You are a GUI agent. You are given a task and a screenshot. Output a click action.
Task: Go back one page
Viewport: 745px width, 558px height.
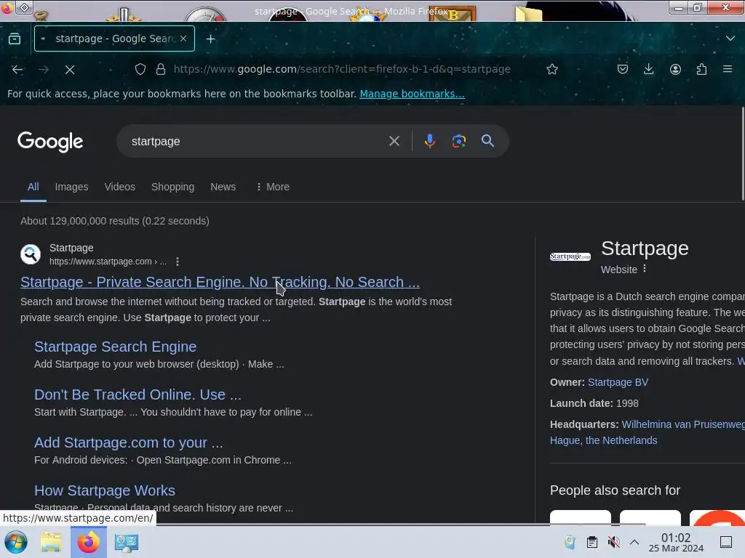17,70
